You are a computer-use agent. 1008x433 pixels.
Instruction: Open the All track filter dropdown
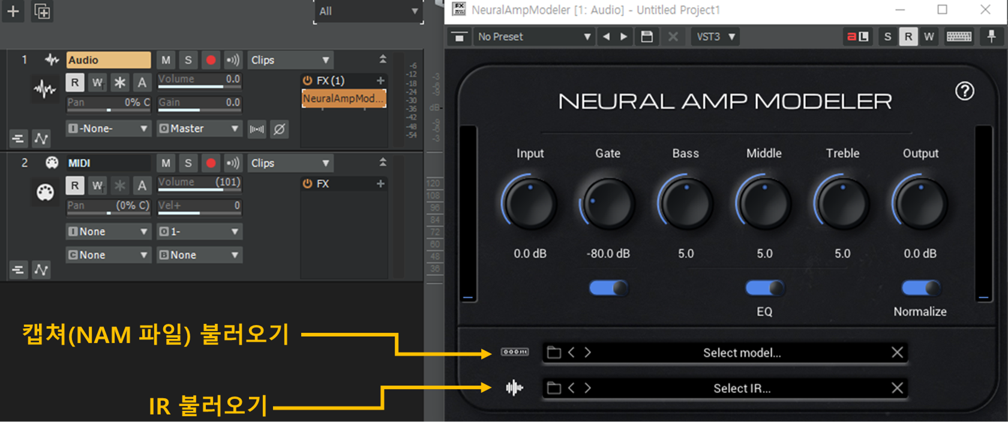coord(368,11)
